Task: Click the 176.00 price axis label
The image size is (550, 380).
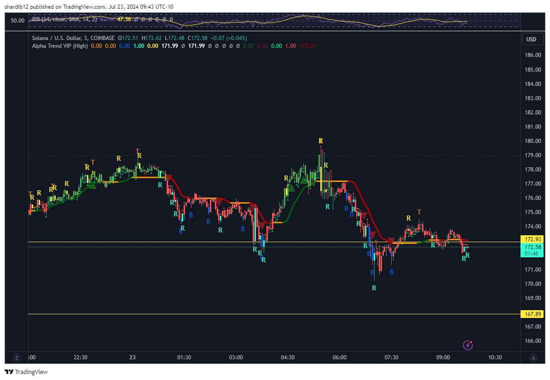Action: 533,198
